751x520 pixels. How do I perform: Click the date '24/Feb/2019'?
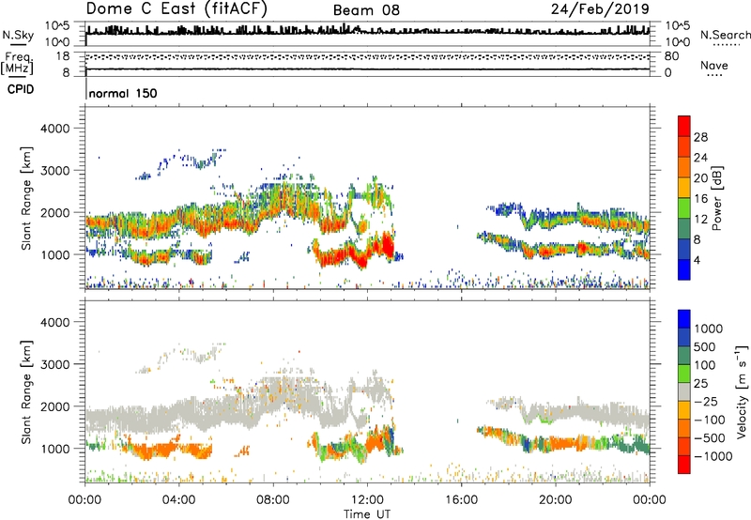coord(600,8)
